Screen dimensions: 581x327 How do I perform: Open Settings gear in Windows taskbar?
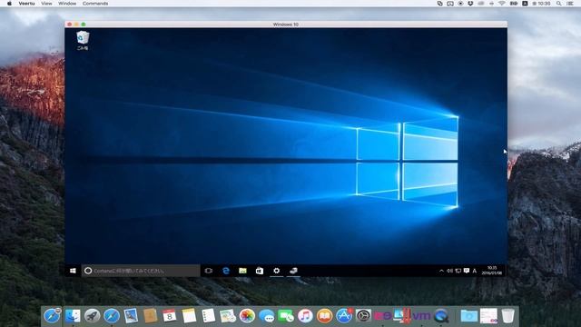tap(276, 271)
